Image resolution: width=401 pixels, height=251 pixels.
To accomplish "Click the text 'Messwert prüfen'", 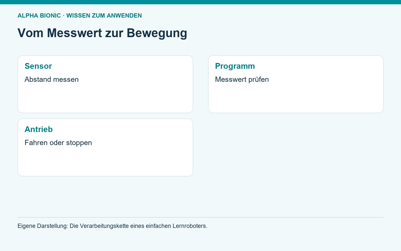I will tap(242, 79).
